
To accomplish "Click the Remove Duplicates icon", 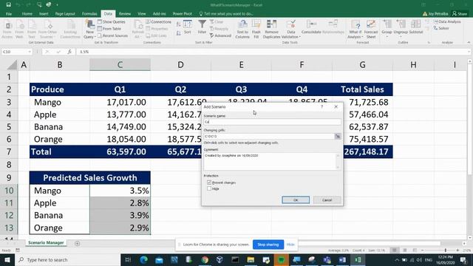I will (x=271, y=29).
